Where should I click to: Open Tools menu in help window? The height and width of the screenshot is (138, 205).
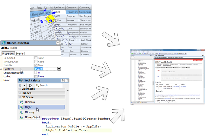tap(140, 52)
